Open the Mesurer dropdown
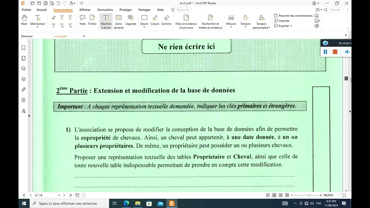 (x=231, y=27)
